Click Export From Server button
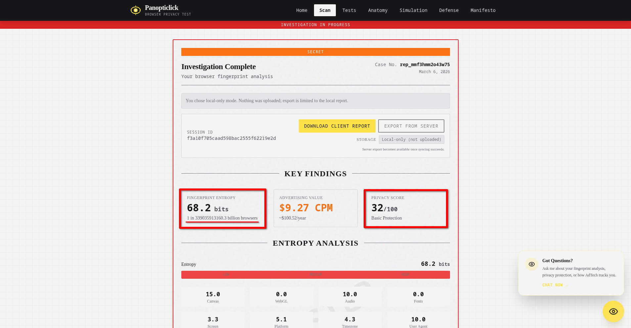The width and height of the screenshot is (631, 328). tap(411, 126)
